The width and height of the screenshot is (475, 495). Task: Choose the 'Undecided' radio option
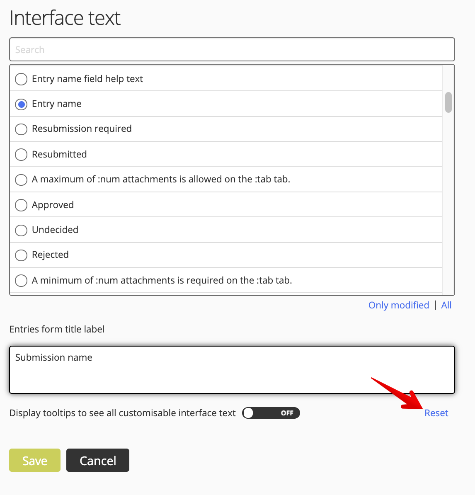(21, 230)
